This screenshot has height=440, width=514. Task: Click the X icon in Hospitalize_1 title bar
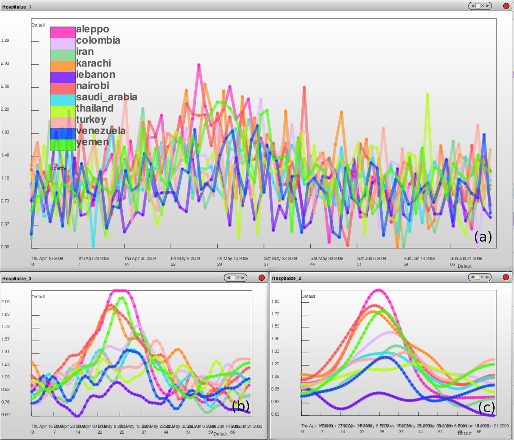[x=483, y=6]
